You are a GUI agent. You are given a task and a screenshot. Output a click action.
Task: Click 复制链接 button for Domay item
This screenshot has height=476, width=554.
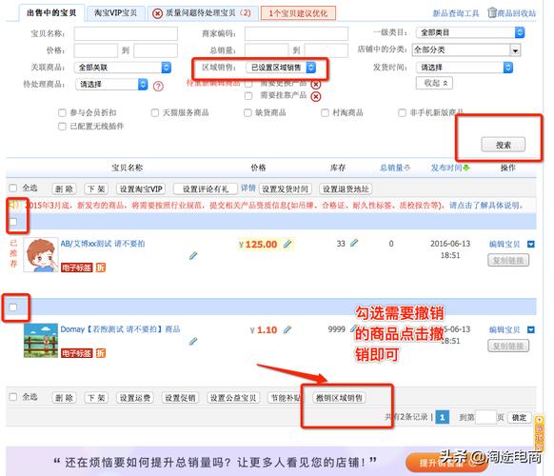(x=508, y=346)
